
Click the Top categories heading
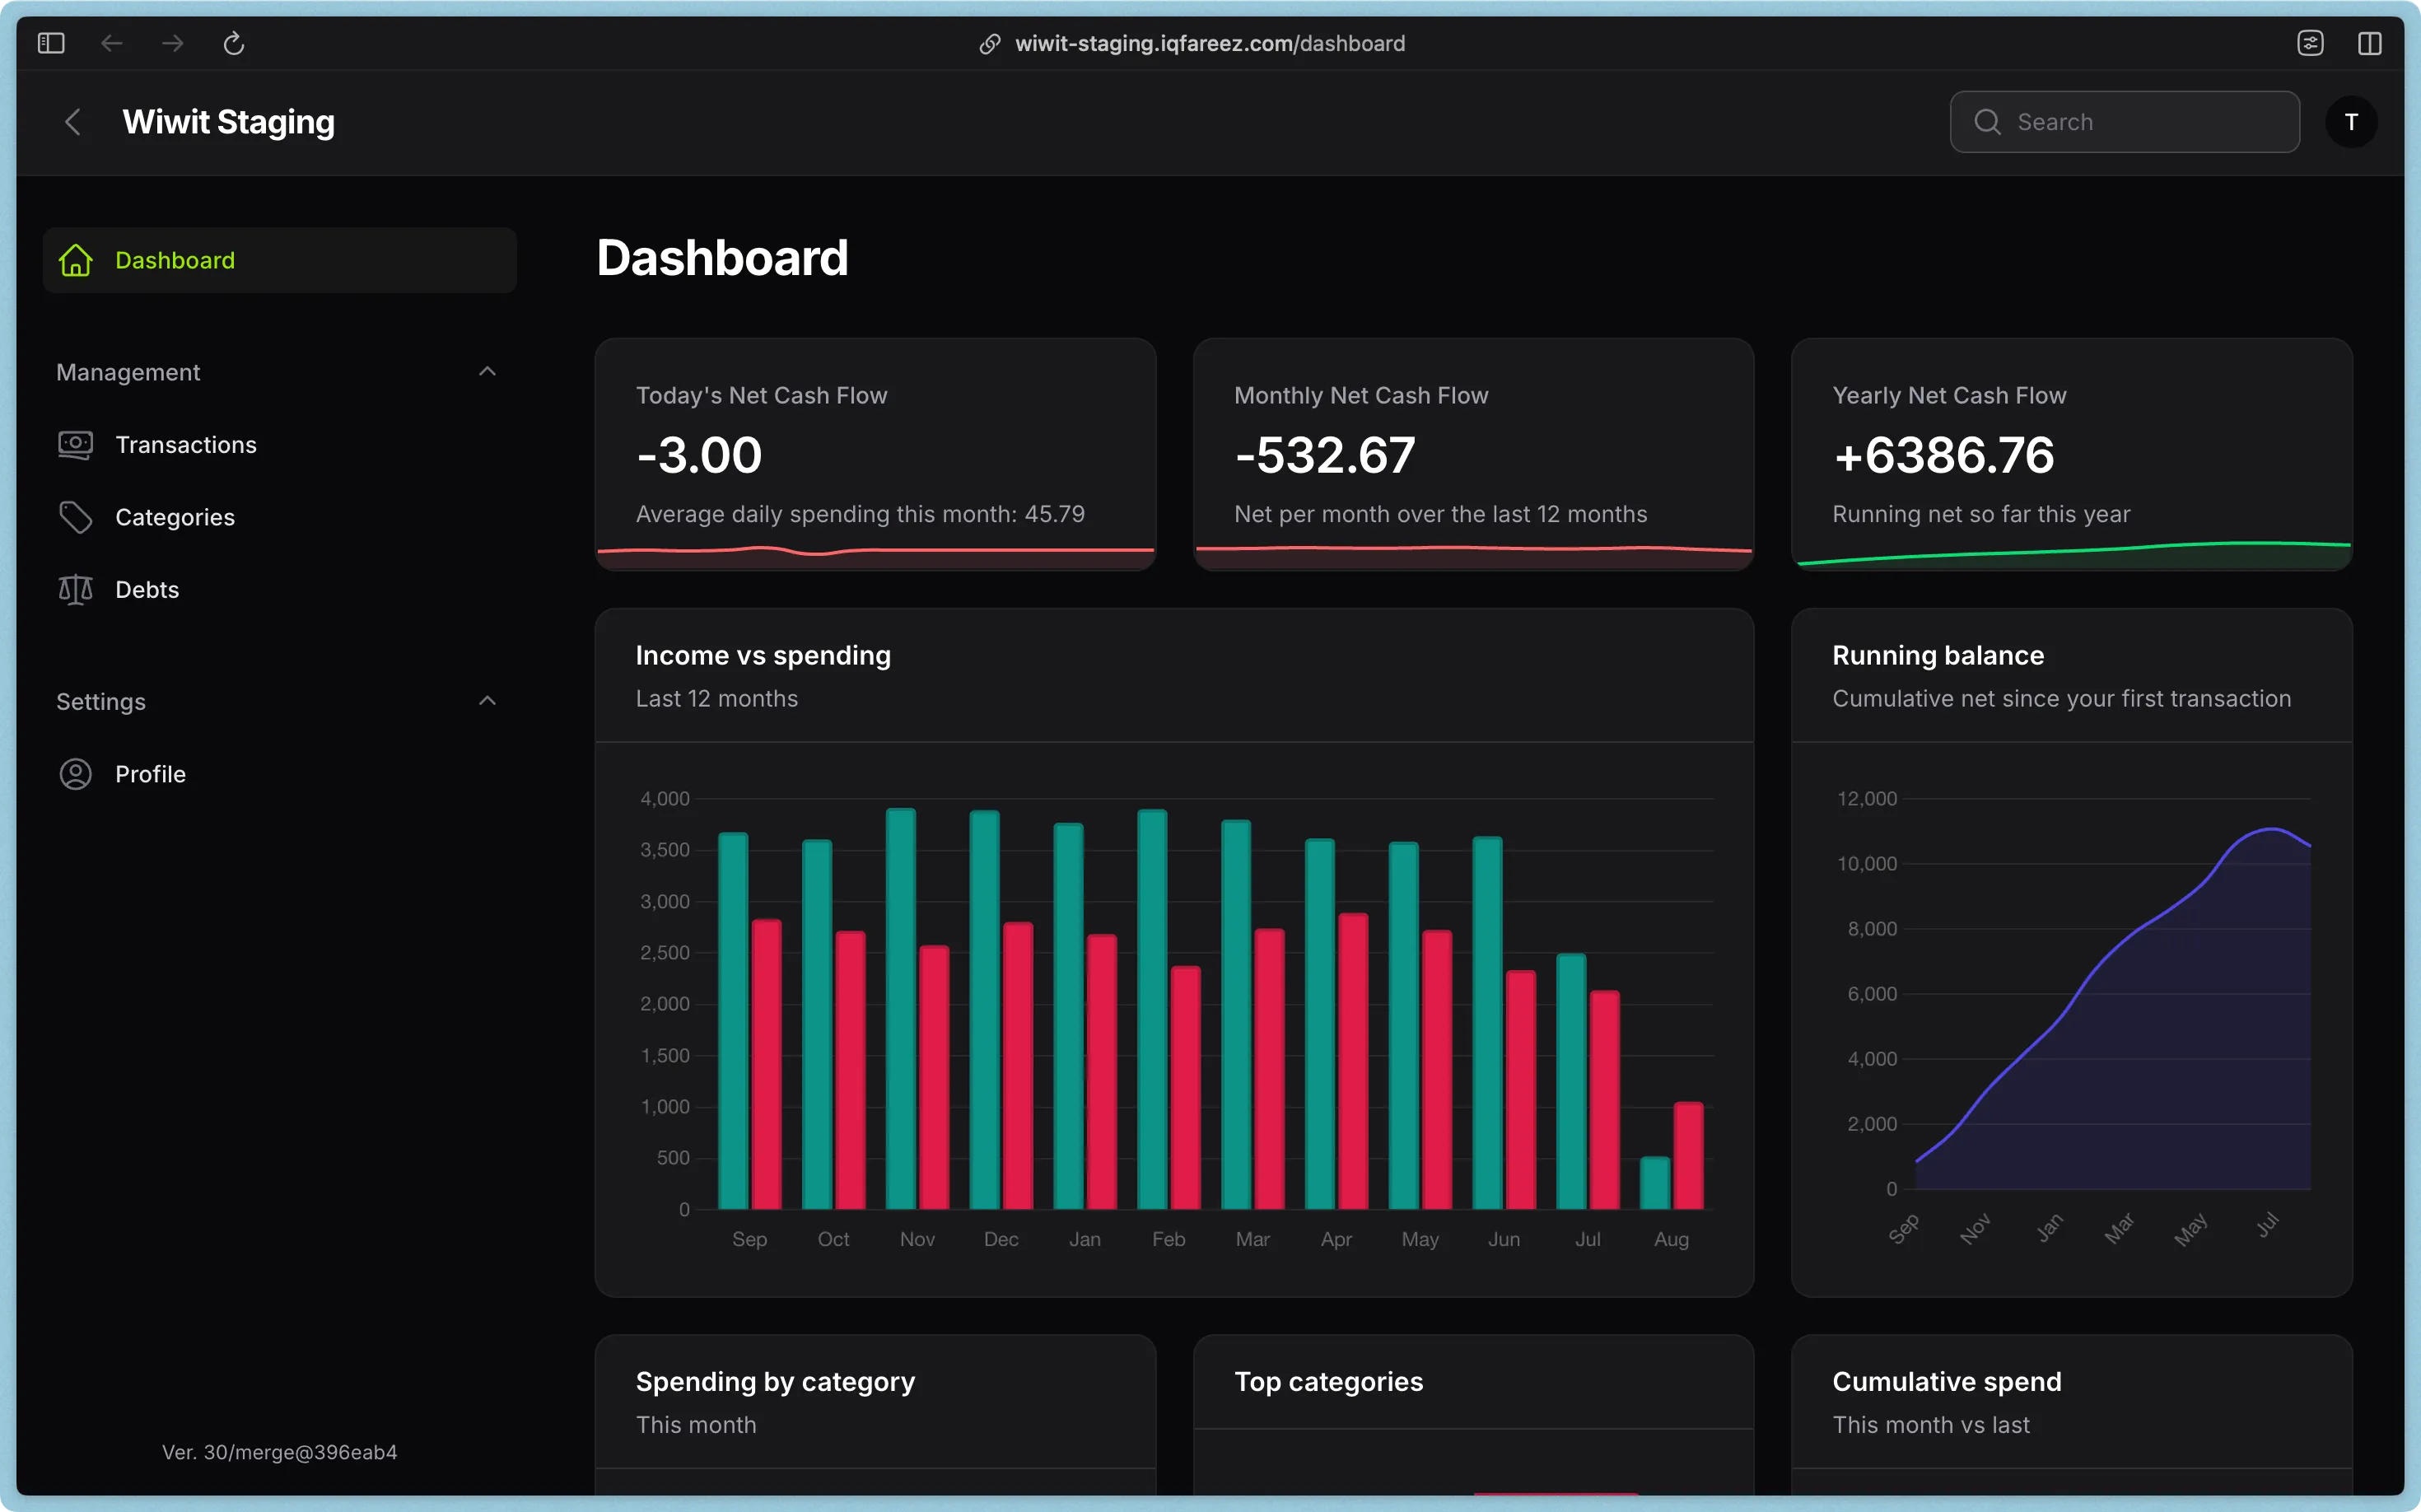1328,1382
